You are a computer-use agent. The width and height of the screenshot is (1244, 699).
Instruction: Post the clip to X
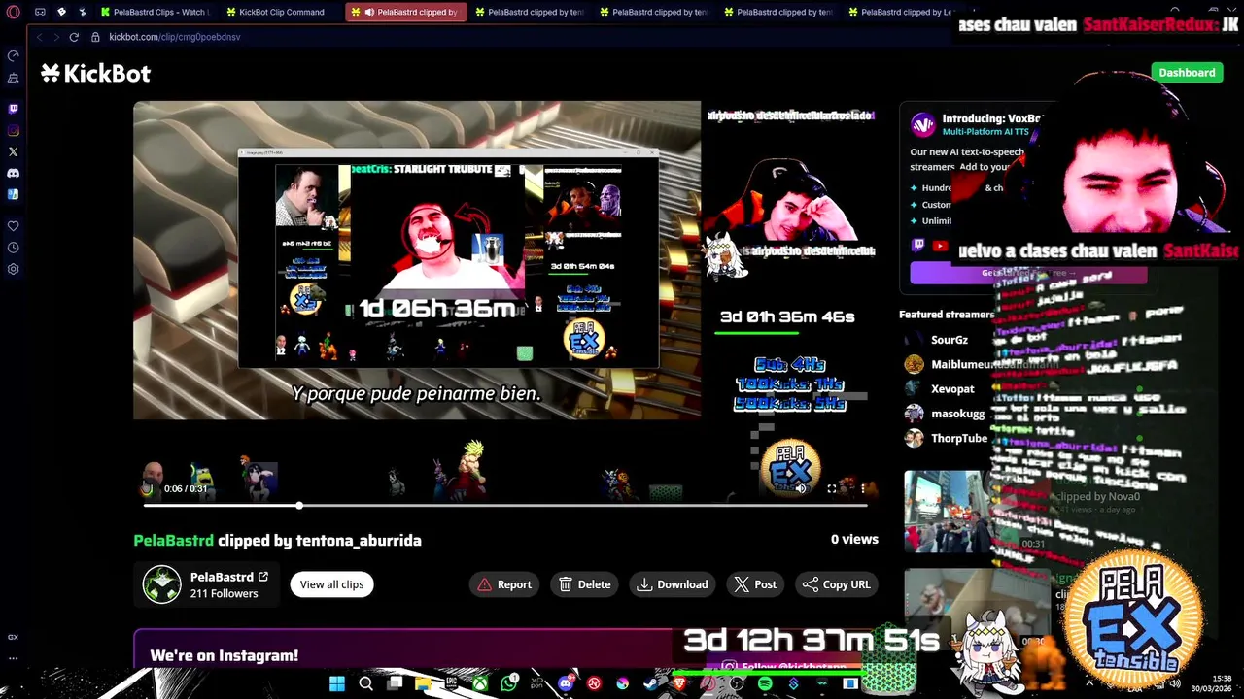tap(755, 584)
